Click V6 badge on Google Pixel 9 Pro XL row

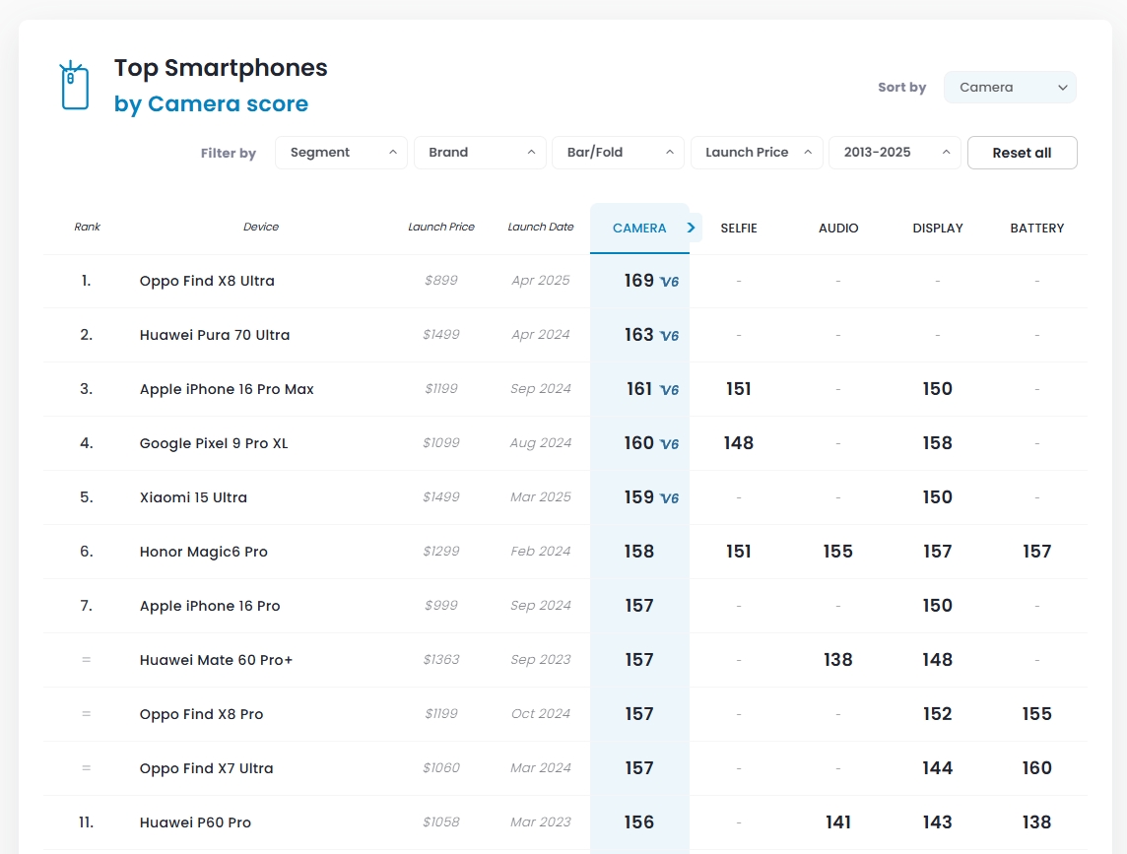(x=670, y=444)
